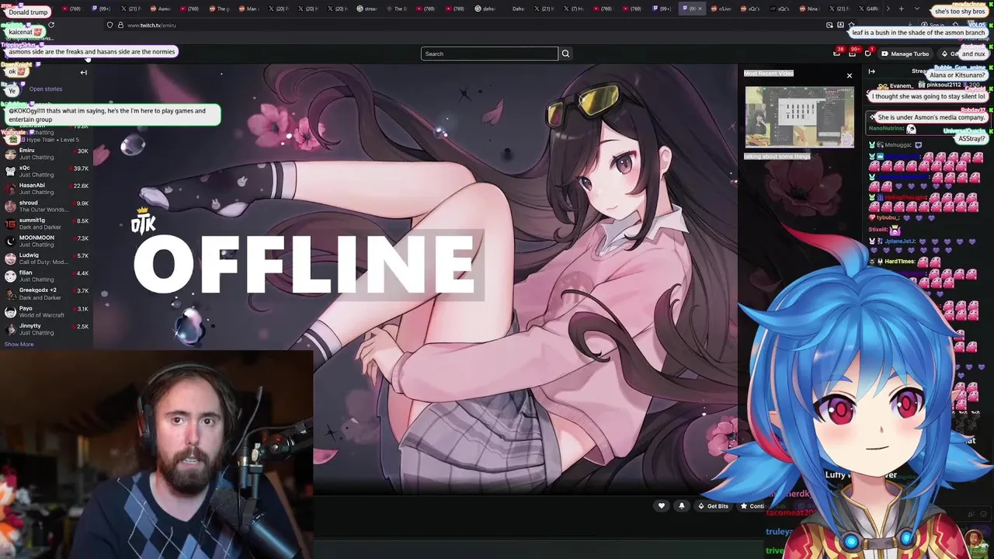Click the Get Bits button below the video

(713, 506)
